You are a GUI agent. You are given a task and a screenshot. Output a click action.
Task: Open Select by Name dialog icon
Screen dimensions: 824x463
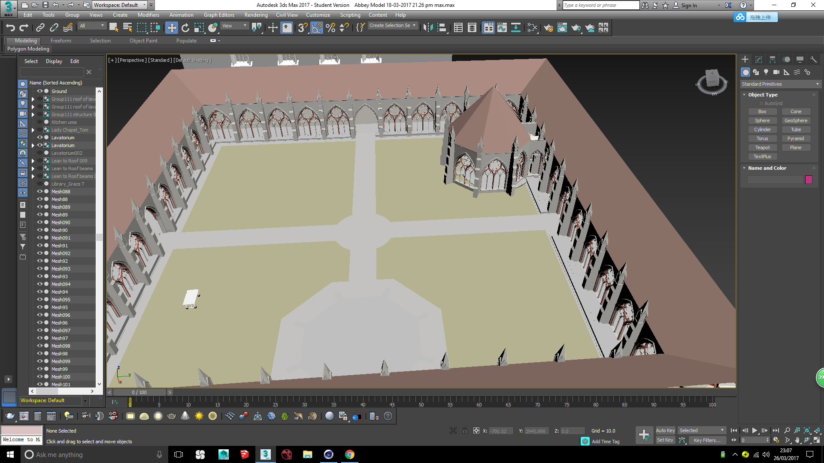[127, 28]
